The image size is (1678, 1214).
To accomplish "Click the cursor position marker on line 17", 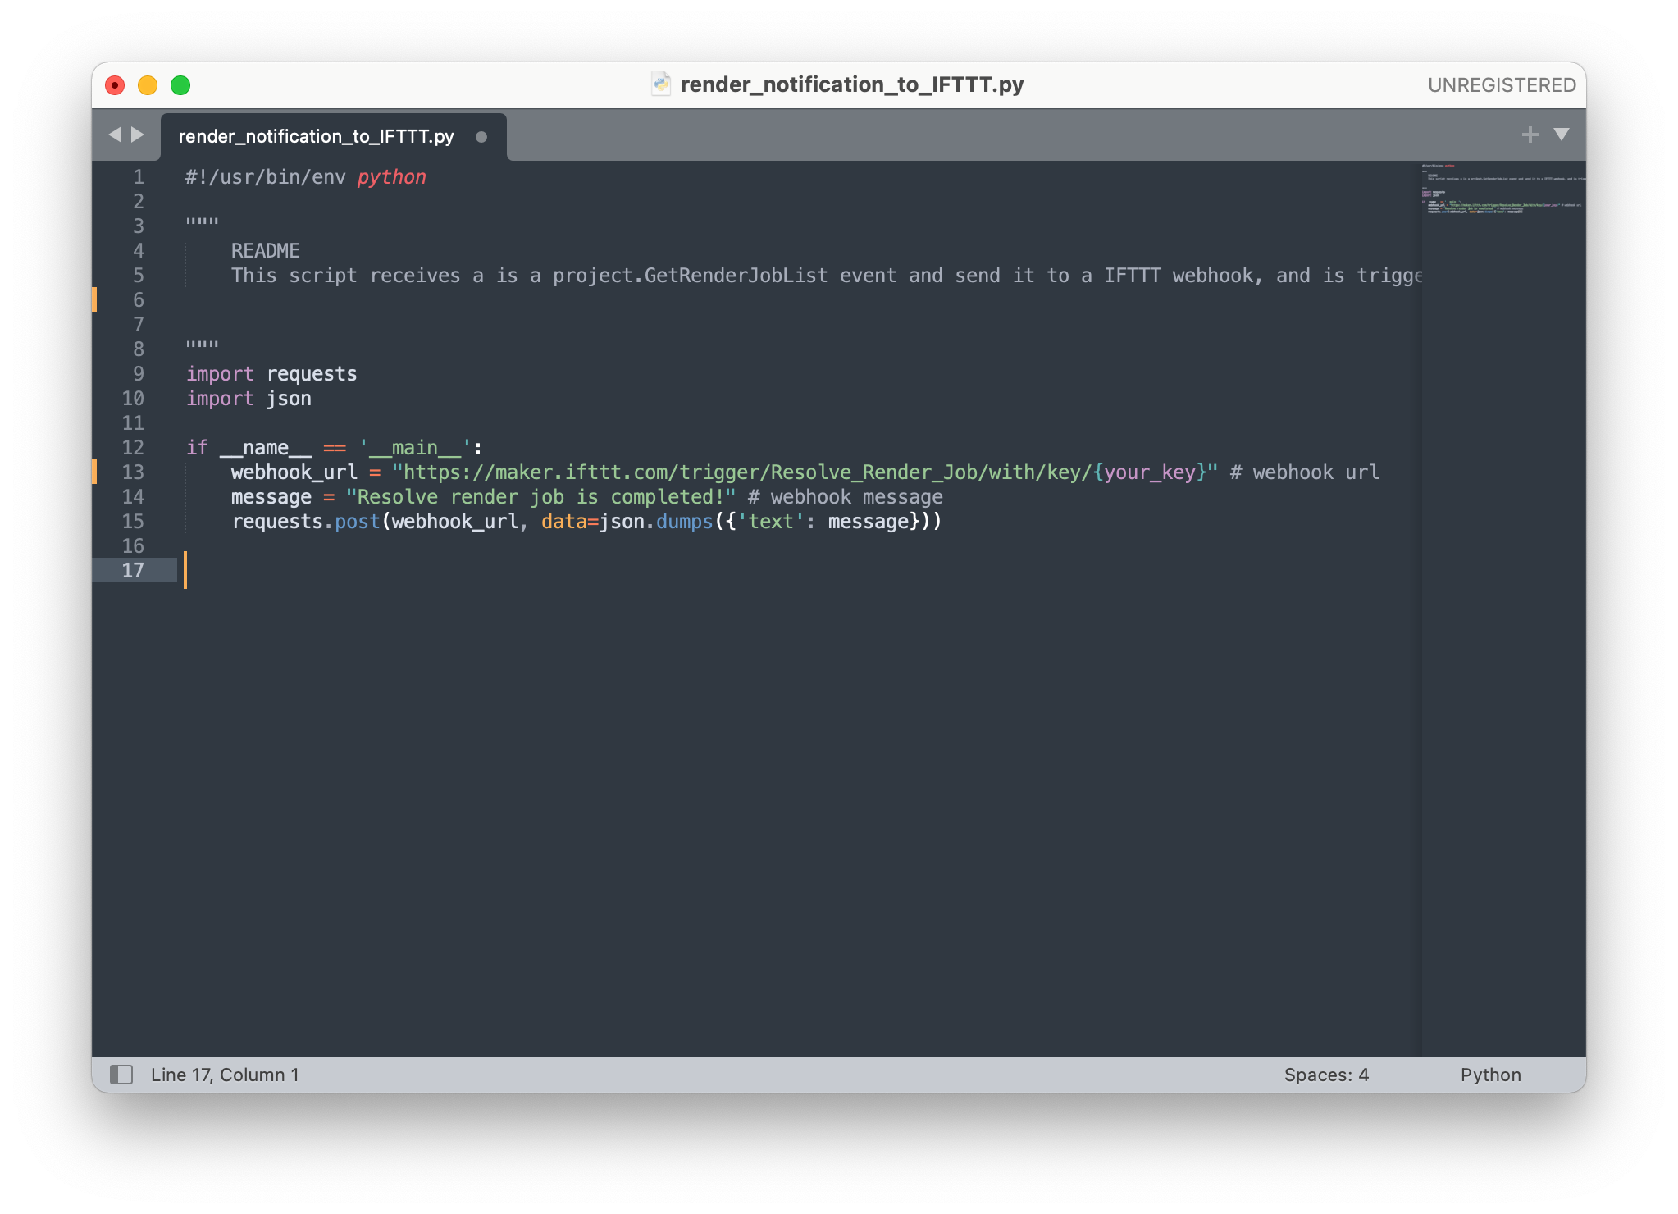I will click(x=187, y=571).
